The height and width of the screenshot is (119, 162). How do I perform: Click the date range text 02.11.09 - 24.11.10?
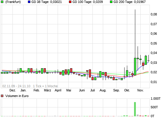click(16, 86)
